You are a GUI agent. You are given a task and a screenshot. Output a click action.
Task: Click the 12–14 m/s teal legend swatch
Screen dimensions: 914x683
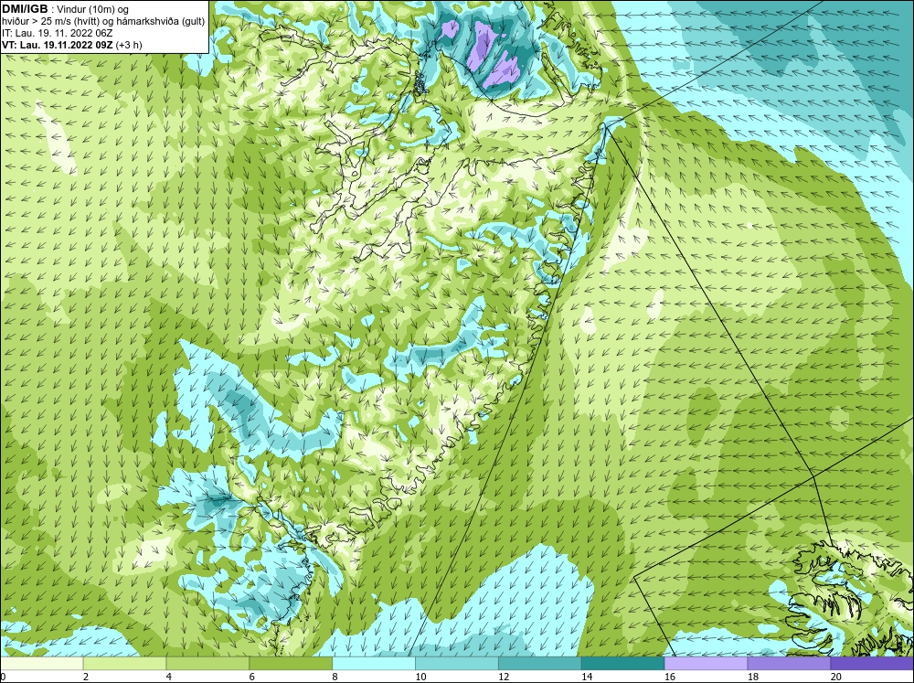click(x=540, y=663)
